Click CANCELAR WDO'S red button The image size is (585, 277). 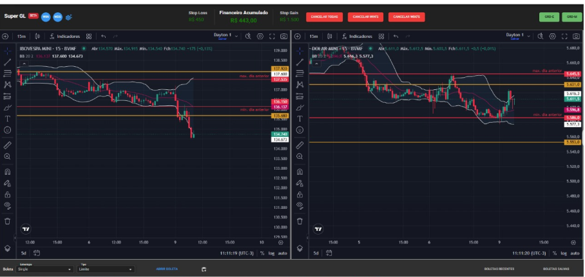coord(407,17)
